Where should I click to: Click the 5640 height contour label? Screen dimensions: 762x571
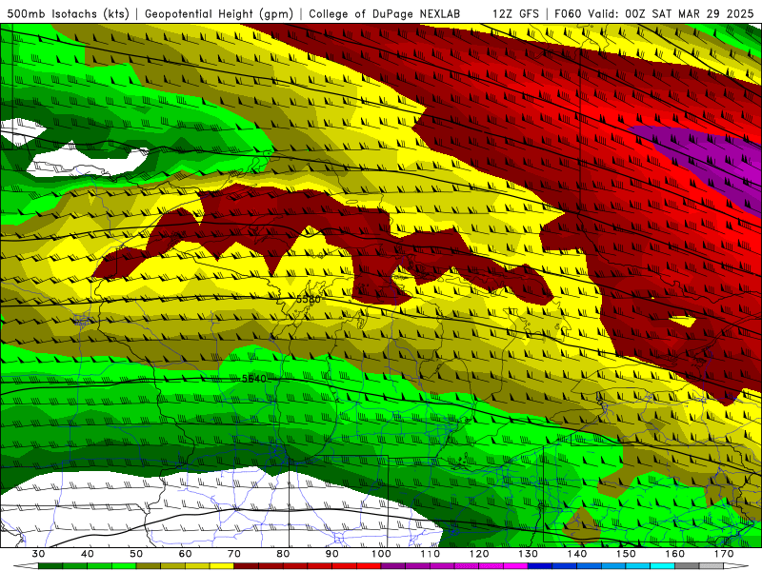click(254, 378)
